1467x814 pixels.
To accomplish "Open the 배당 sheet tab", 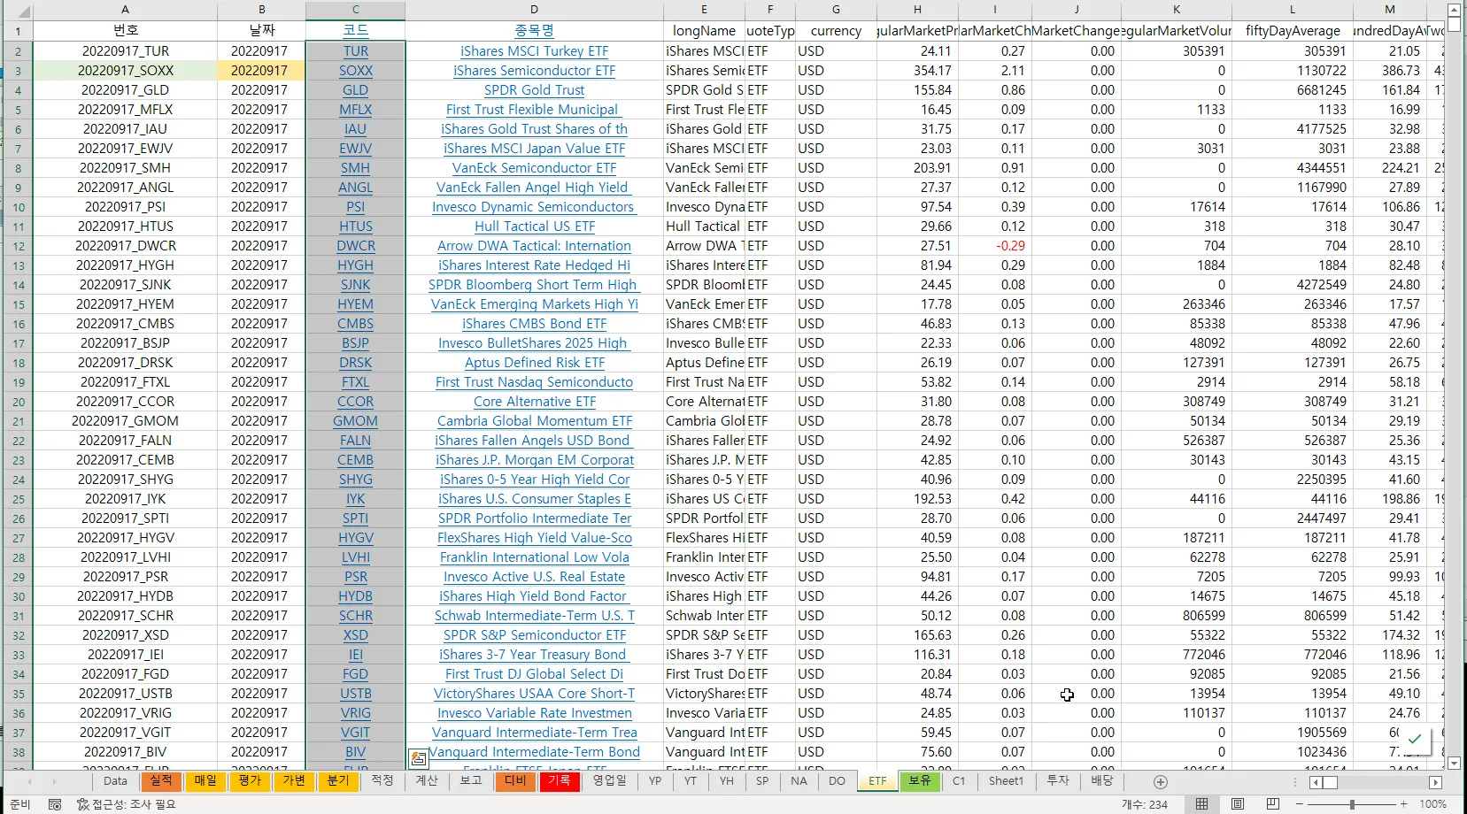I will (1102, 781).
